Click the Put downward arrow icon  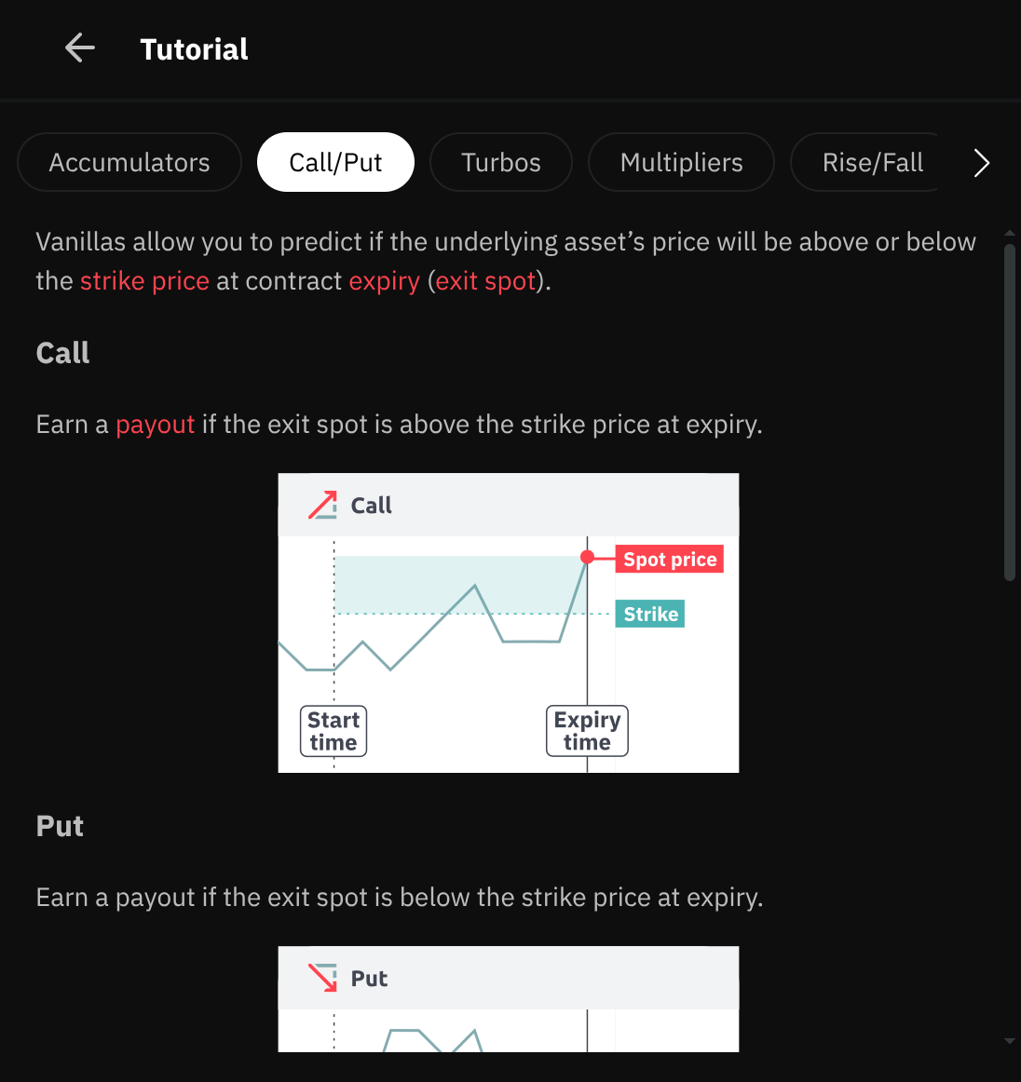coord(322,978)
